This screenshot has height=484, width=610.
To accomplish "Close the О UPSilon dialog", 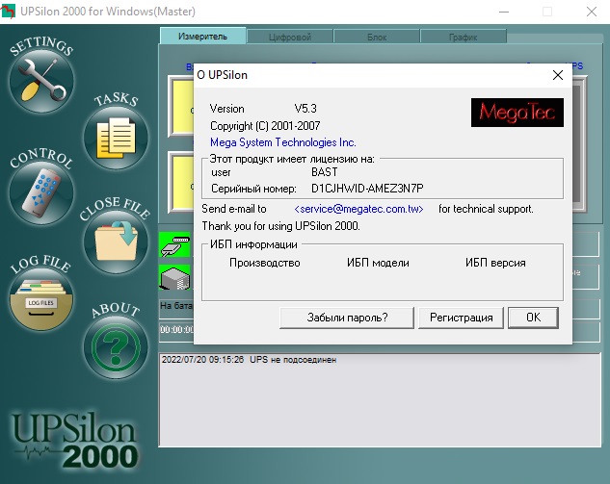I will click(558, 75).
